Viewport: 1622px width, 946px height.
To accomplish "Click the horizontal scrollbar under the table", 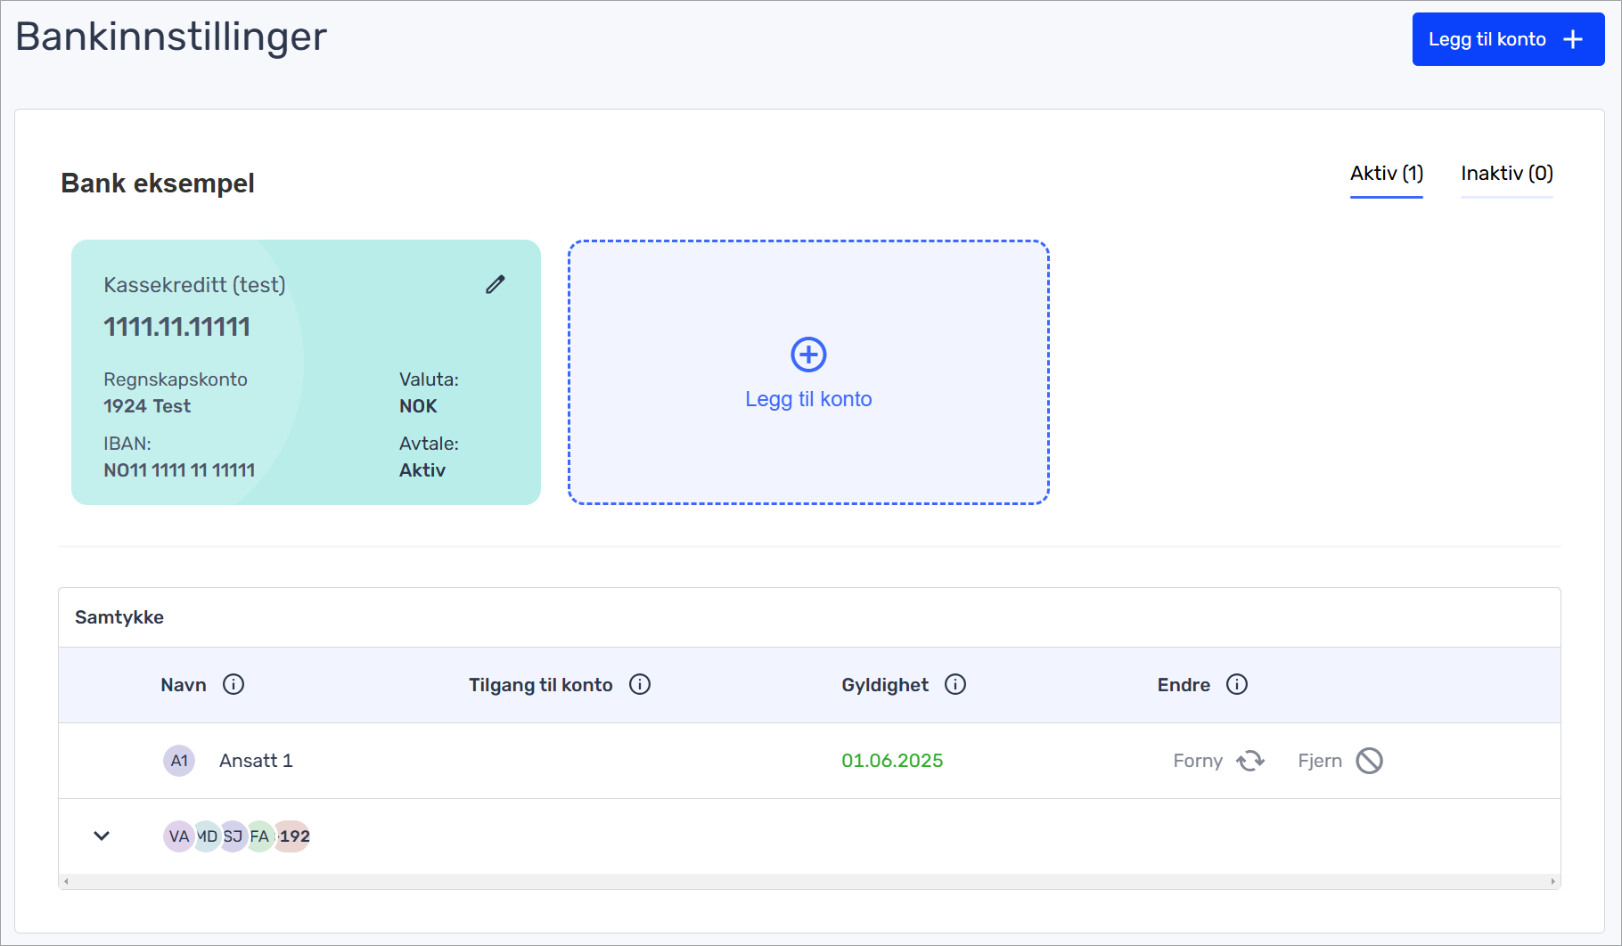I will 809,882.
